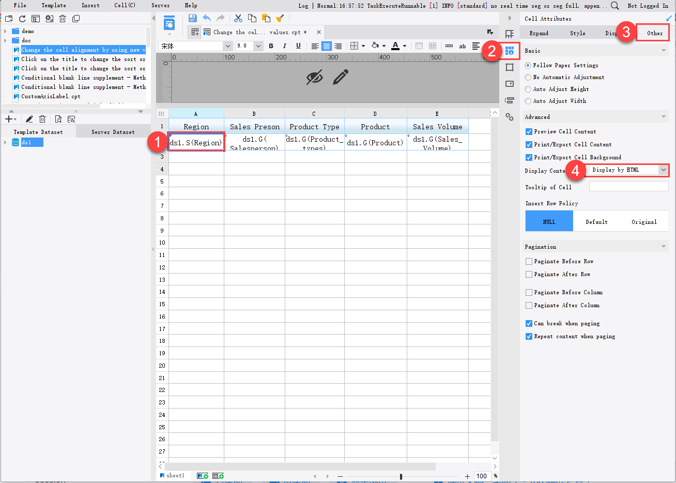Open the Format Painter brush icon

(x=280, y=18)
